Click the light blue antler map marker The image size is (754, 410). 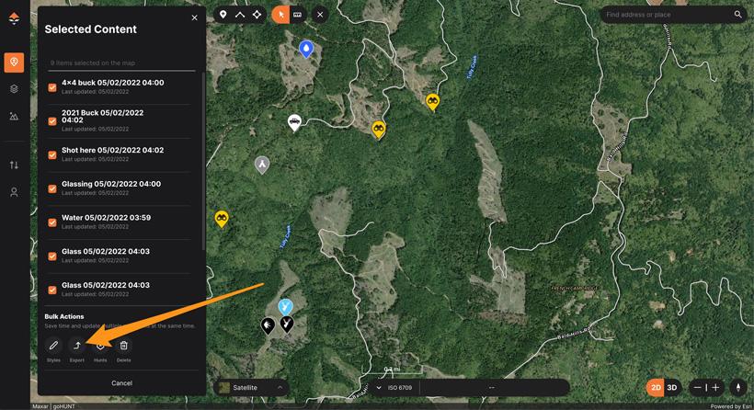[285, 307]
